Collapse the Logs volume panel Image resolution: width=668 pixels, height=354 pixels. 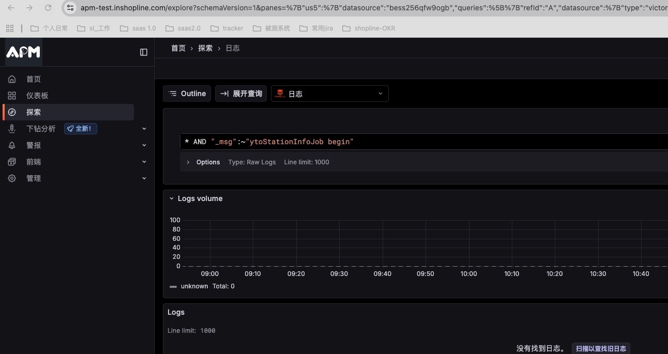point(172,198)
